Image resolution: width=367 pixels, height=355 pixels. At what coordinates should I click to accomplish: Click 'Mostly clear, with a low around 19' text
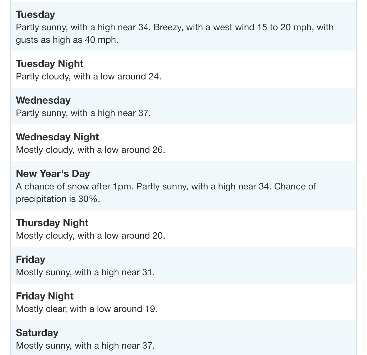click(x=86, y=309)
